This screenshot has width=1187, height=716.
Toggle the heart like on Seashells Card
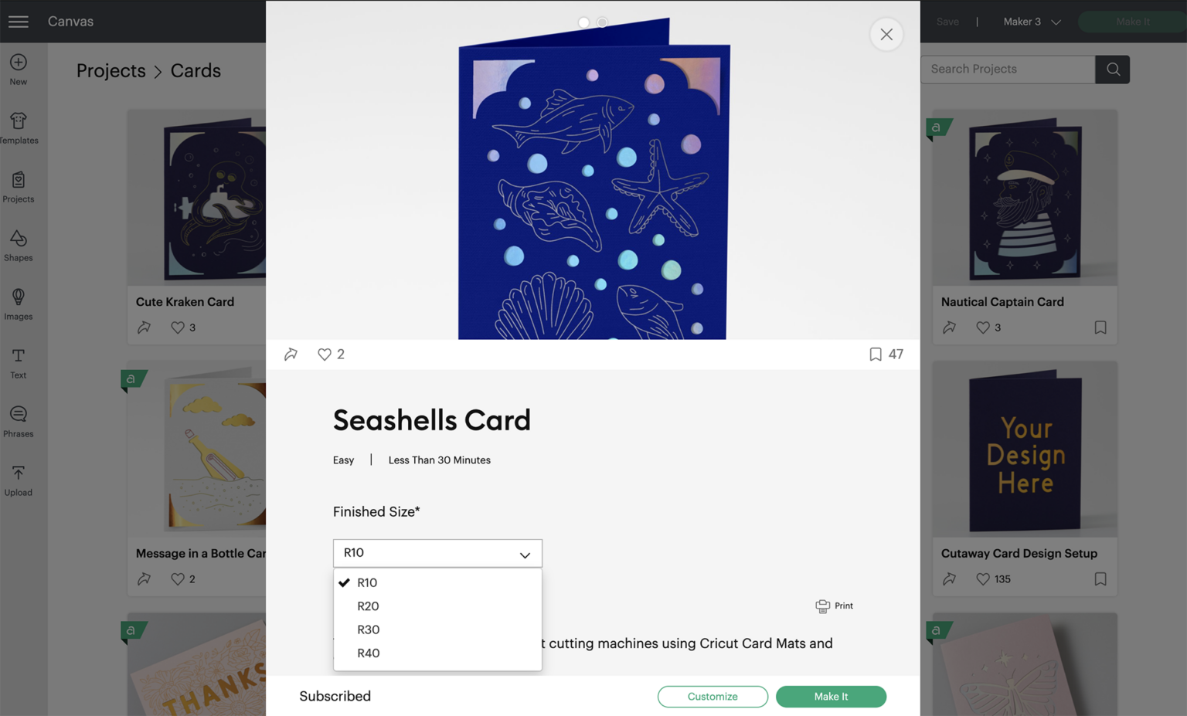pos(325,354)
